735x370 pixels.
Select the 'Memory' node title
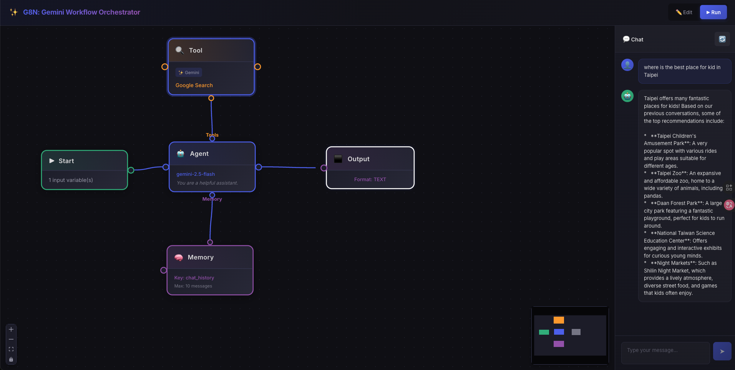(201, 257)
